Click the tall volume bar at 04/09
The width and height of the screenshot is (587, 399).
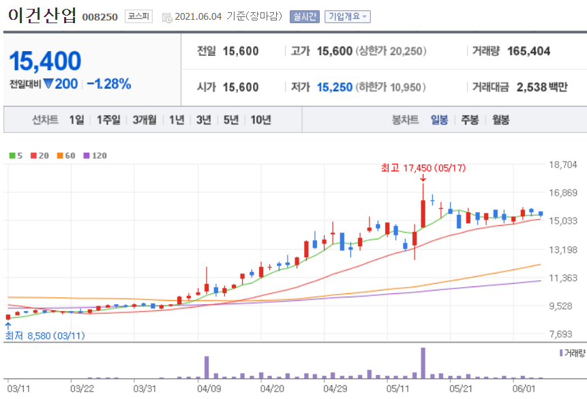(x=207, y=367)
